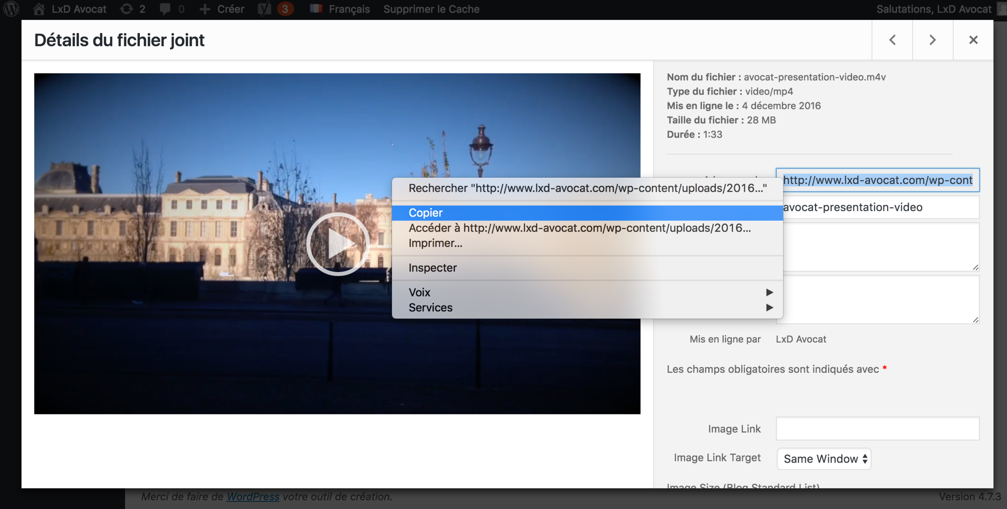1007x509 pixels.
Task: Play the video preview
Action: tap(338, 244)
